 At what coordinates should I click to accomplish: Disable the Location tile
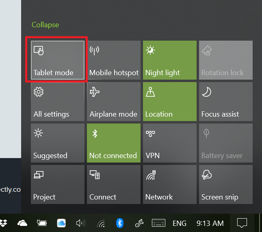[x=170, y=102]
